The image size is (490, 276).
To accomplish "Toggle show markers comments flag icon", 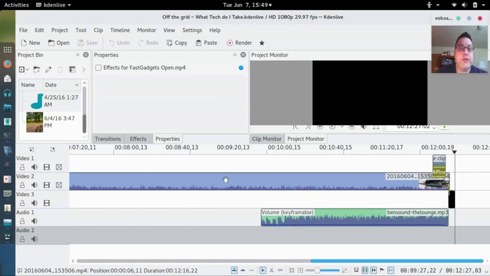I will pos(382,270).
